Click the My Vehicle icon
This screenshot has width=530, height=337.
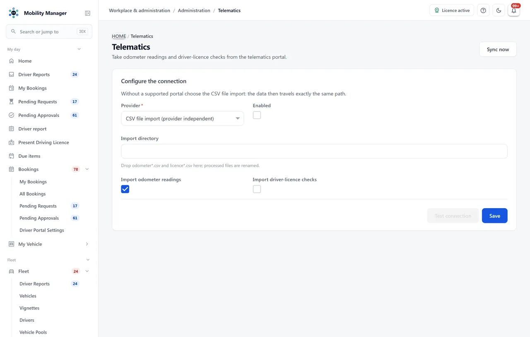click(12, 244)
